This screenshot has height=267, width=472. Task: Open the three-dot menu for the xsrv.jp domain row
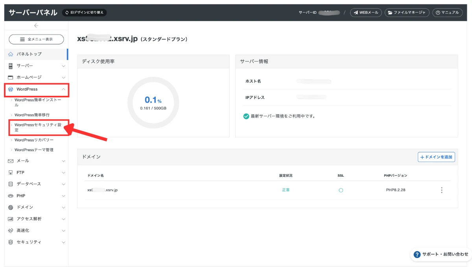(x=442, y=190)
